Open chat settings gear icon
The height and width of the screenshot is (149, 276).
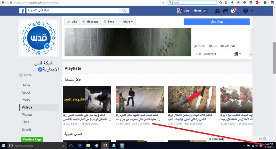[265, 139]
